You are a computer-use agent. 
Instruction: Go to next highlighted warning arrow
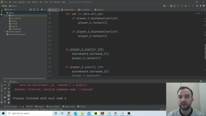point(204,13)
